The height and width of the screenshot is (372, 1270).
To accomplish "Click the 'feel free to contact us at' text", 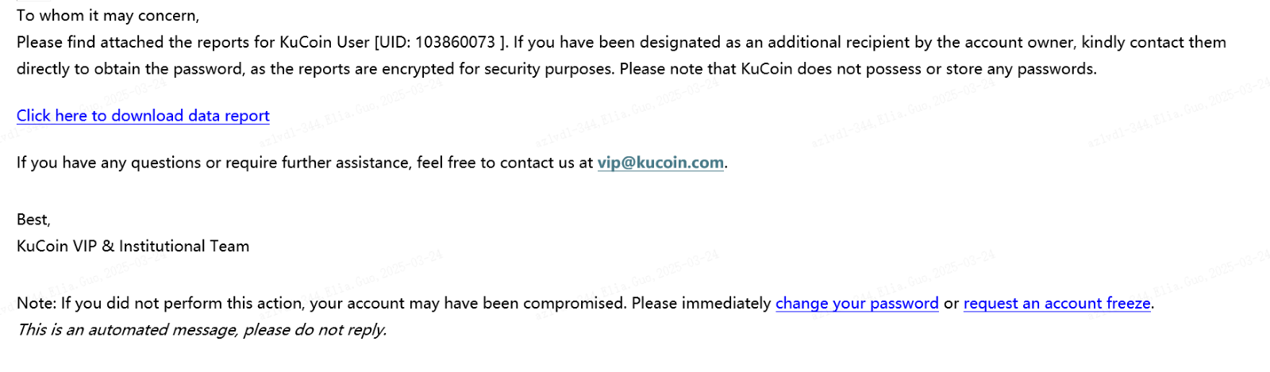I will (505, 163).
